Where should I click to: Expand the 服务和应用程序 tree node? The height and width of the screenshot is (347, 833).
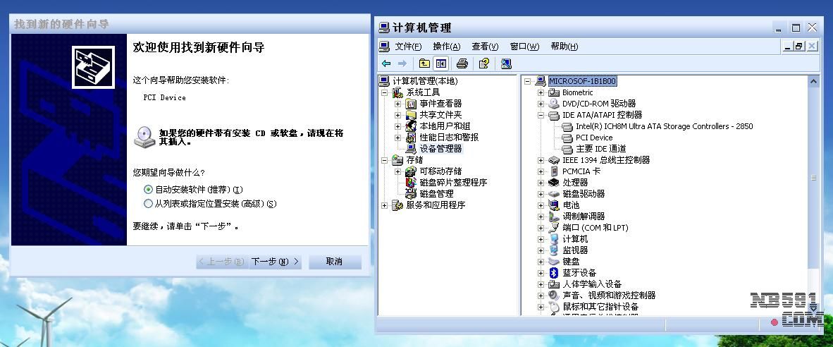coord(384,205)
